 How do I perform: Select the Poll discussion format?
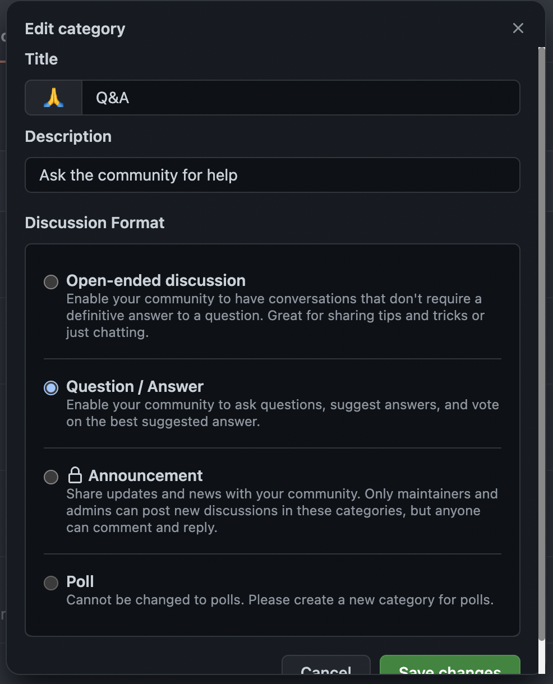pos(50,583)
